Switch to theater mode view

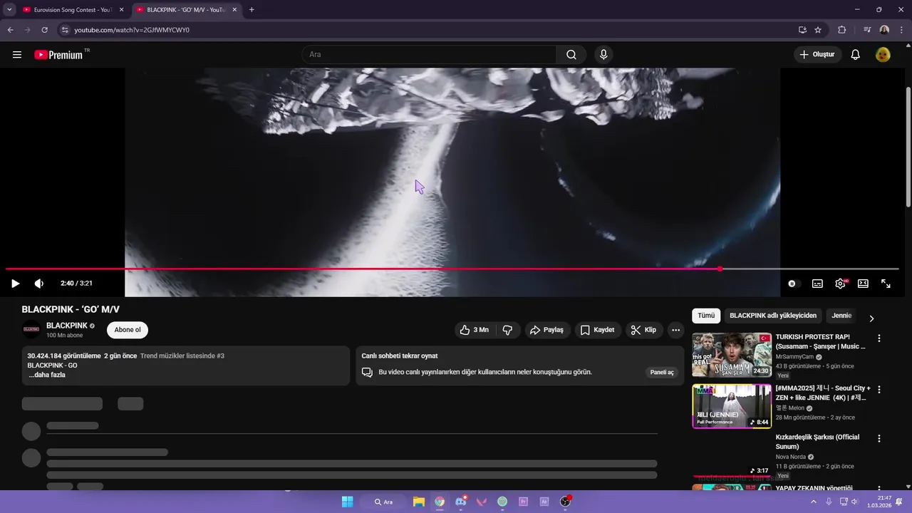click(x=863, y=284)
